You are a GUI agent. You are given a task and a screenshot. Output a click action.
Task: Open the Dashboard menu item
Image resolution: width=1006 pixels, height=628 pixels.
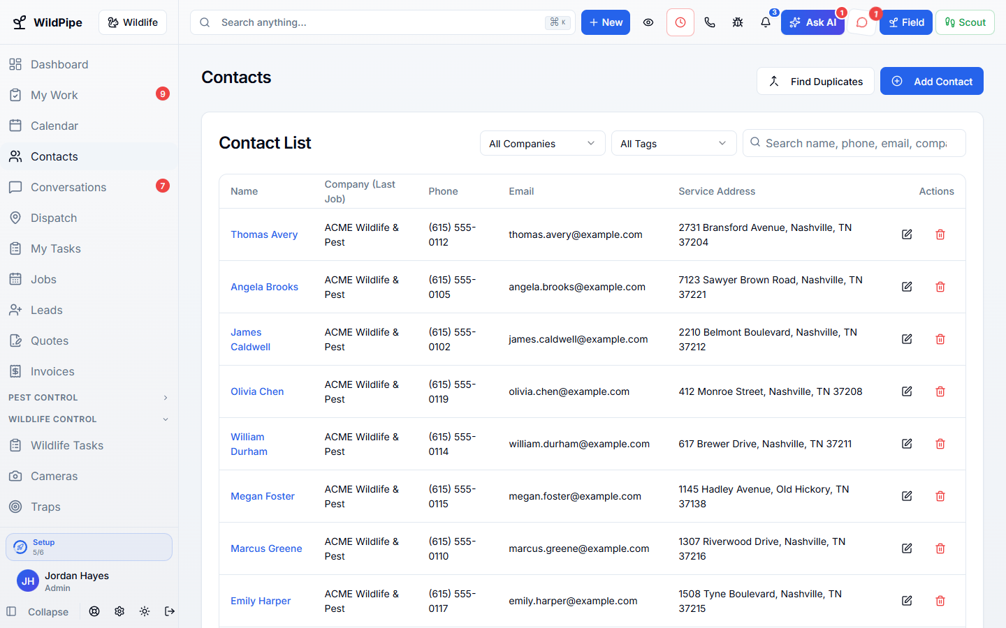(x=89, y=64)
